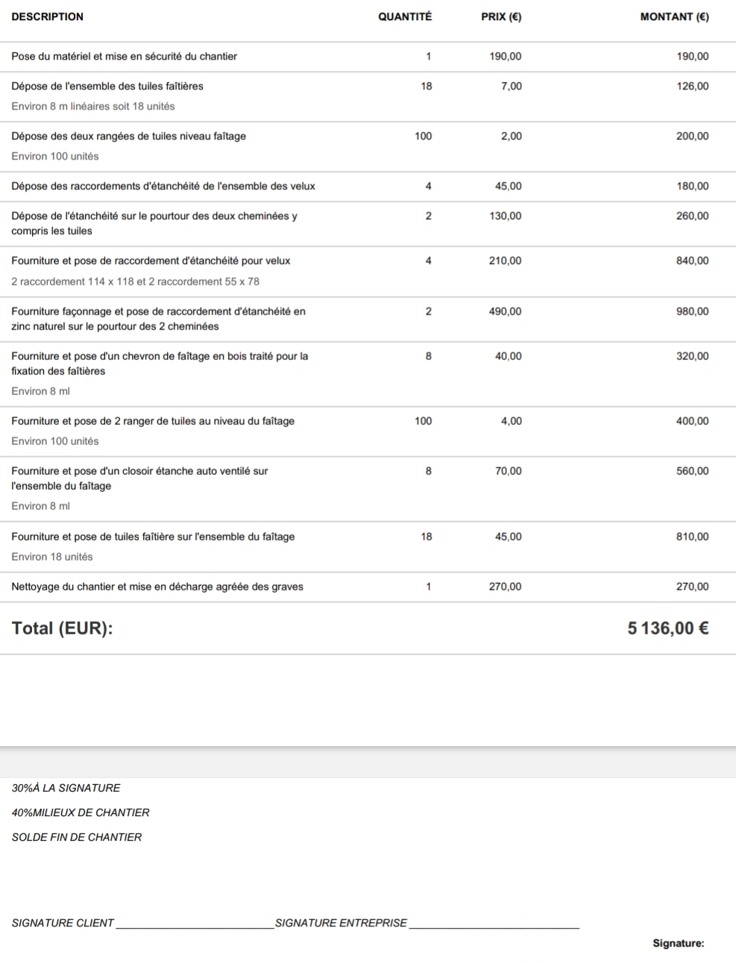Click the closoir étanche auto ventilé description
736x963 pixels.
click(139, 479)
